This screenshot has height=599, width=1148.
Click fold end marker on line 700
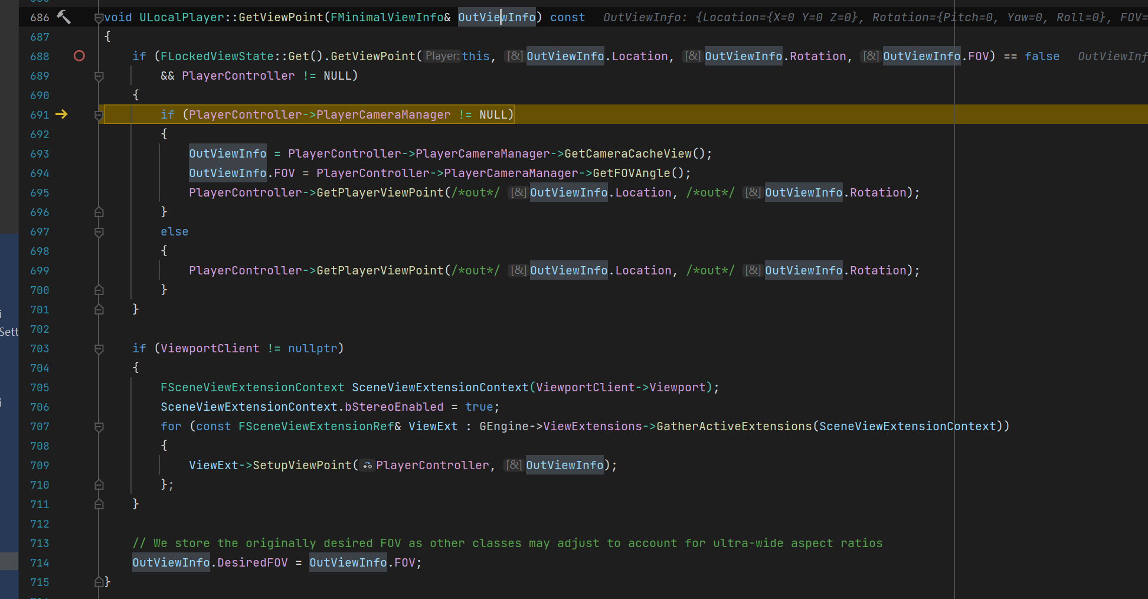point(99,290)
